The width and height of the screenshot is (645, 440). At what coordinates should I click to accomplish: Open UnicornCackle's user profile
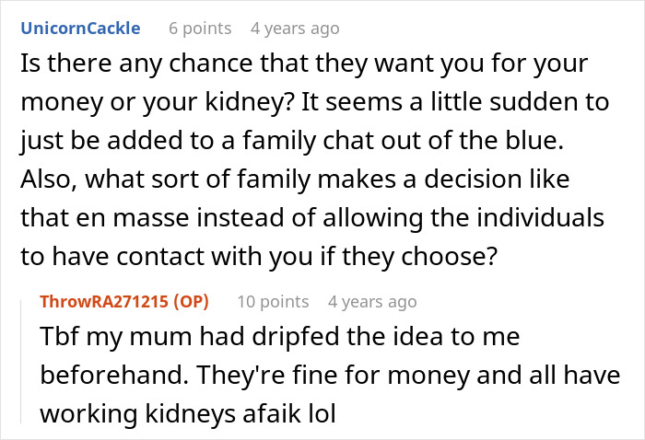pyautogui.click(x=80, y=28)
